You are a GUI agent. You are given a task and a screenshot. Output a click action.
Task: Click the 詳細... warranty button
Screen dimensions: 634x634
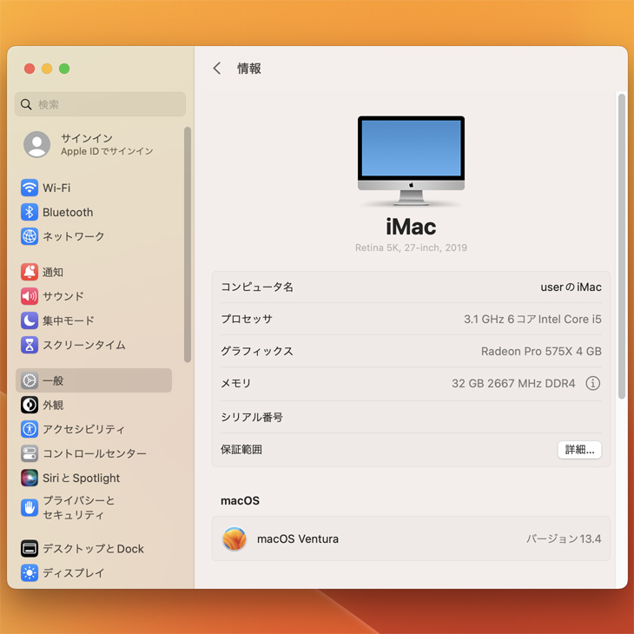coord(579,450)
